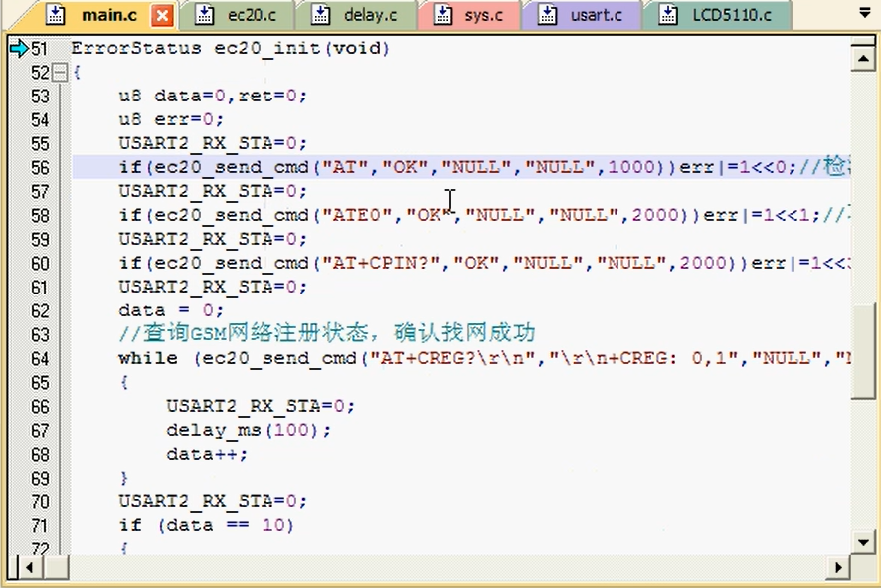881x588 pixels.
Task: Click the line "data = 0;"
Action: [171, 310]
